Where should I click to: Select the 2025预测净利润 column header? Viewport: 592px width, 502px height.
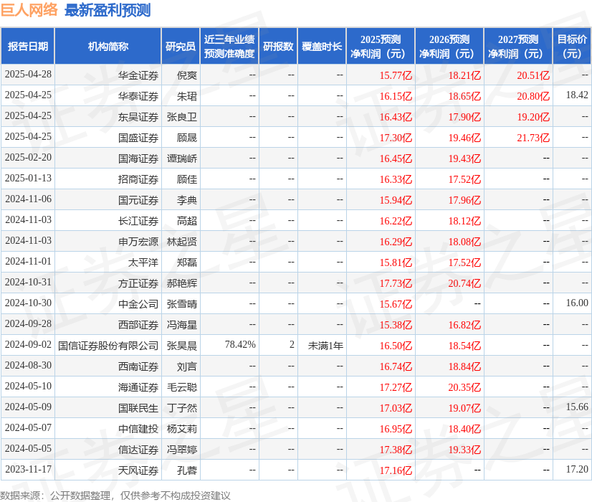381,46
